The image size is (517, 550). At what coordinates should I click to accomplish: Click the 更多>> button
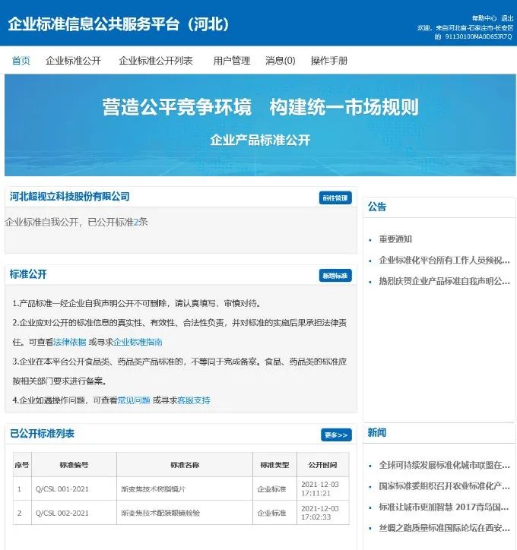[x=336, y=435]
